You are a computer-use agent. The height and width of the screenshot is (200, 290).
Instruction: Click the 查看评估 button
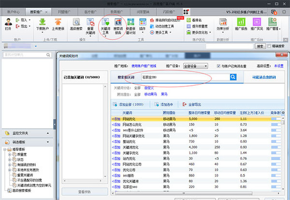85,192
